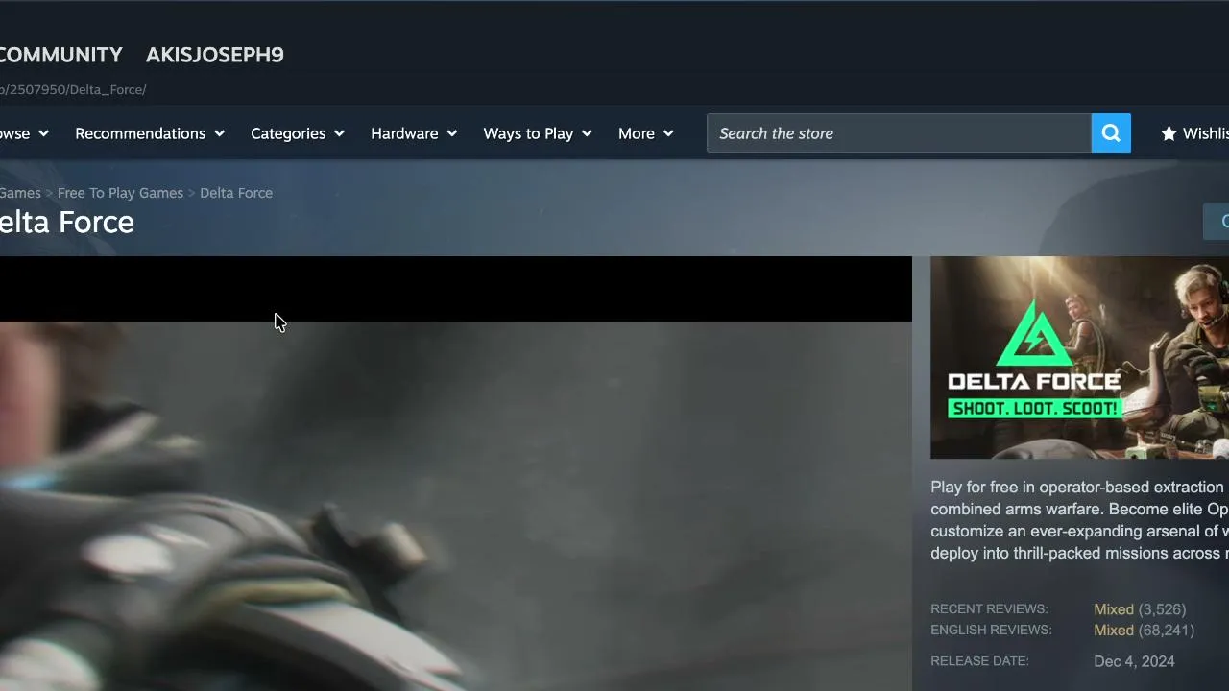The width and height of the screenshot is (1229, 691).
Task: Click the Delta Force header capsule image
Action: click(x=1079, y=357)
